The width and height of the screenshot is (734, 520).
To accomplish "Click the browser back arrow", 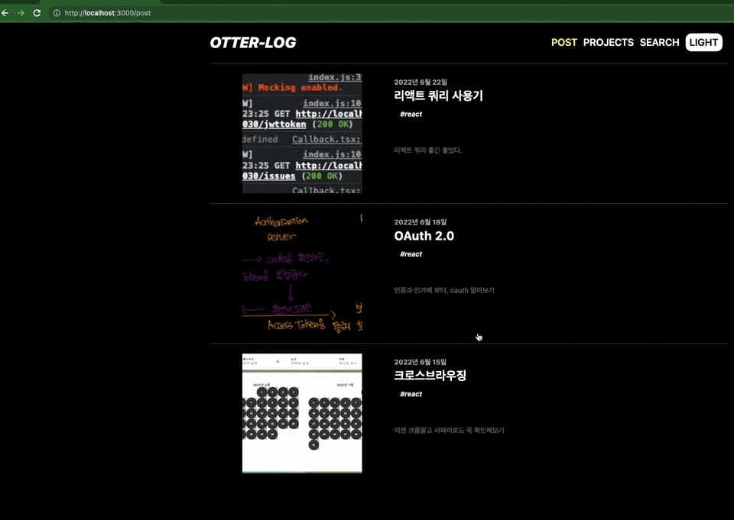I will point(5,13).
